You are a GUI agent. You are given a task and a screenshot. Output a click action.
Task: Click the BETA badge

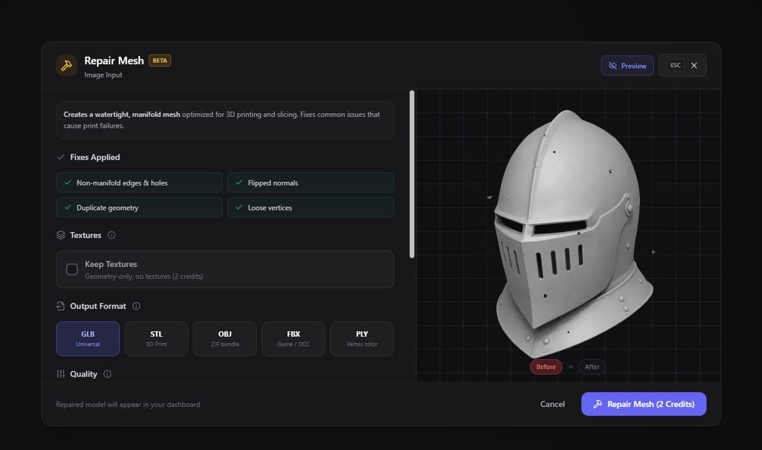click(x=160, y=60)
